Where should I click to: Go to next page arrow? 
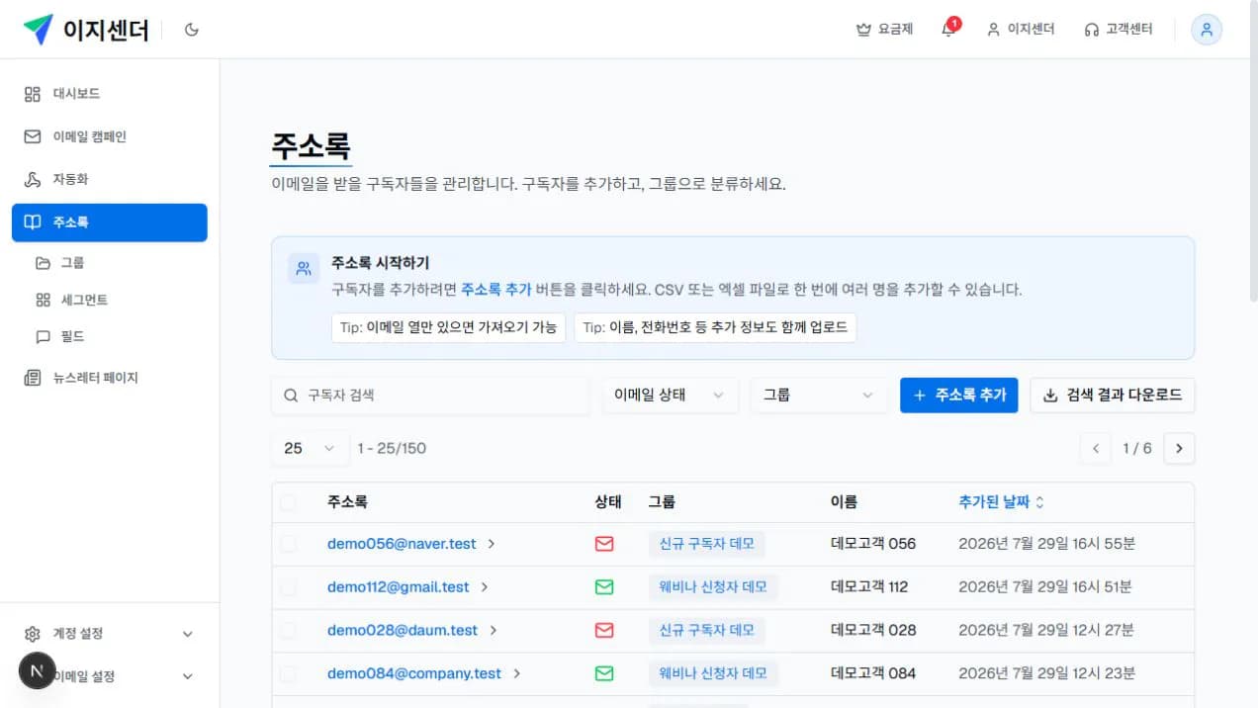pyautogui.click(x=1179, y=448)
